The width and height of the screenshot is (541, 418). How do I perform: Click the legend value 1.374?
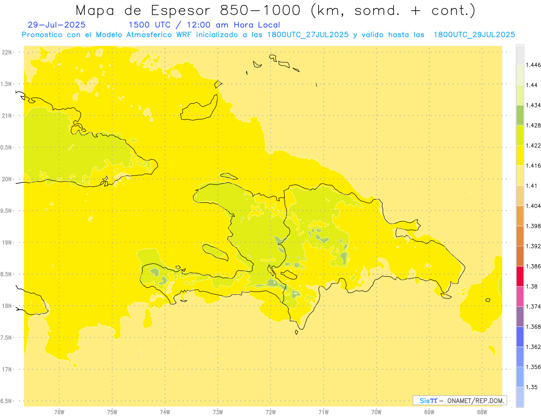(x=534, y=307)
